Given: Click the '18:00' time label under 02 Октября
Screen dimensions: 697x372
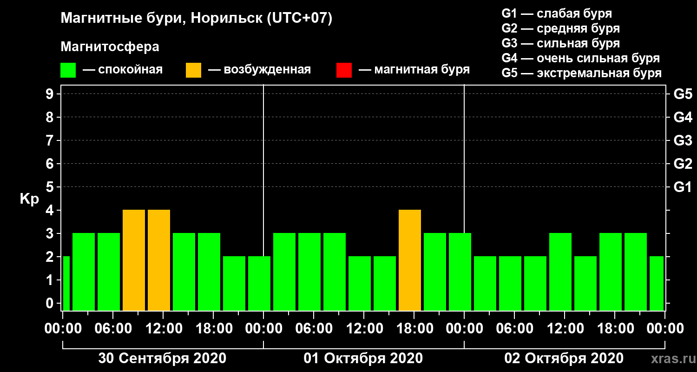Looking at the screenshot, I should click(615, 328).
